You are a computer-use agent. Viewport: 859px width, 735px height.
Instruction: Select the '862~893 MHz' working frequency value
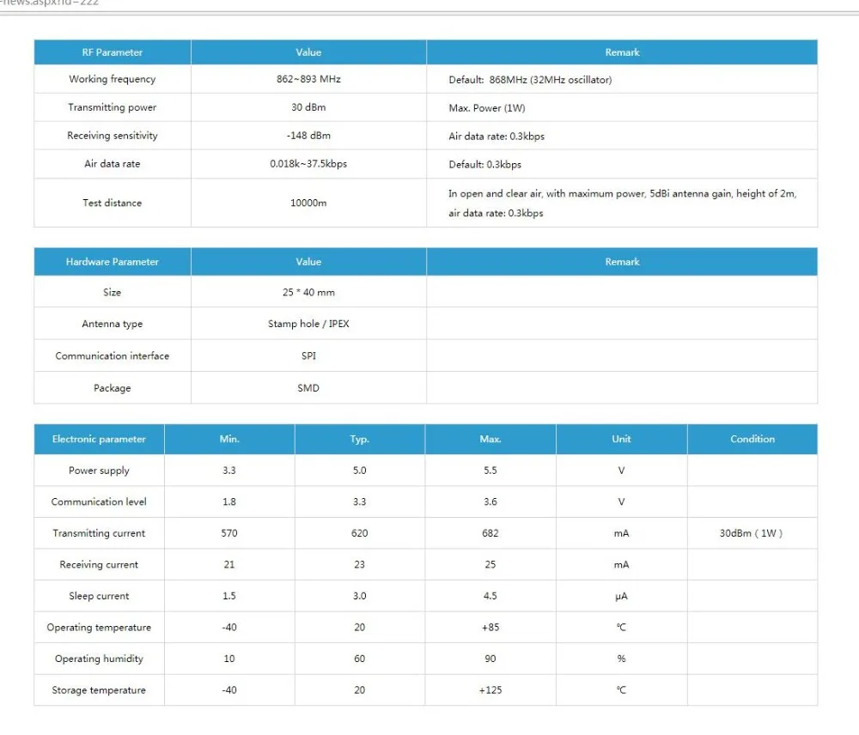[x=308, y=79]
